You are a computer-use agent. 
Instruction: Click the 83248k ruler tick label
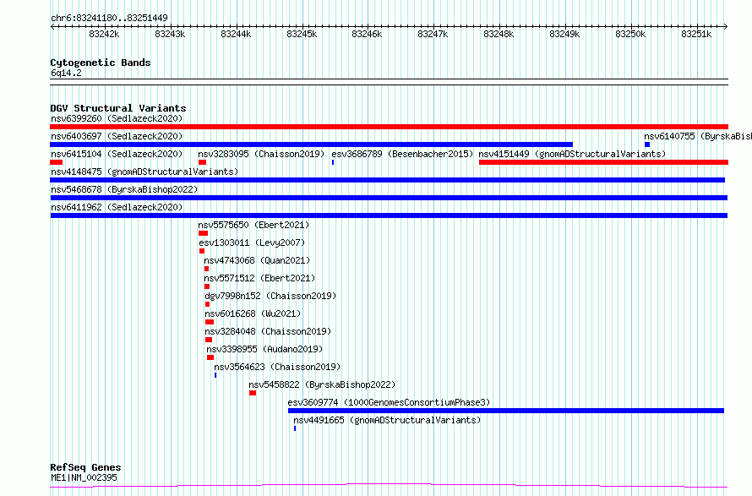(x=499, y=34)
